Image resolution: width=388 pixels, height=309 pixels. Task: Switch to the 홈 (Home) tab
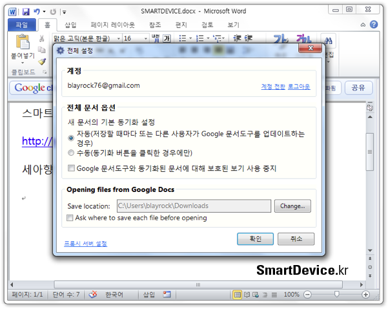point(47,25)
